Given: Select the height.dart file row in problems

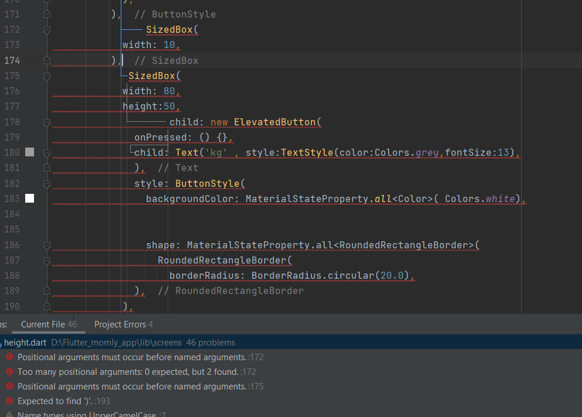Looking at the screenshot, I should point(291,343).
